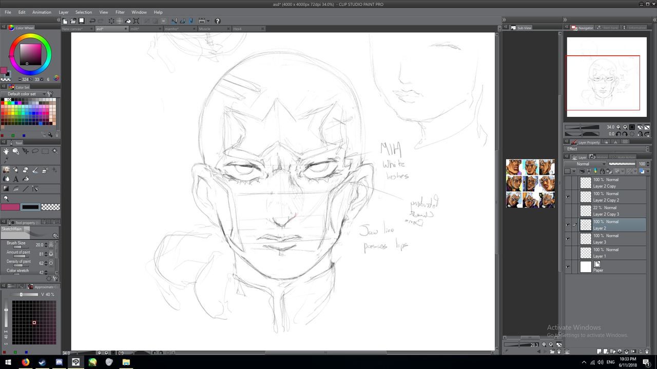
Task: Click the hue ring on Color Wheel
Action: point(30,35)
